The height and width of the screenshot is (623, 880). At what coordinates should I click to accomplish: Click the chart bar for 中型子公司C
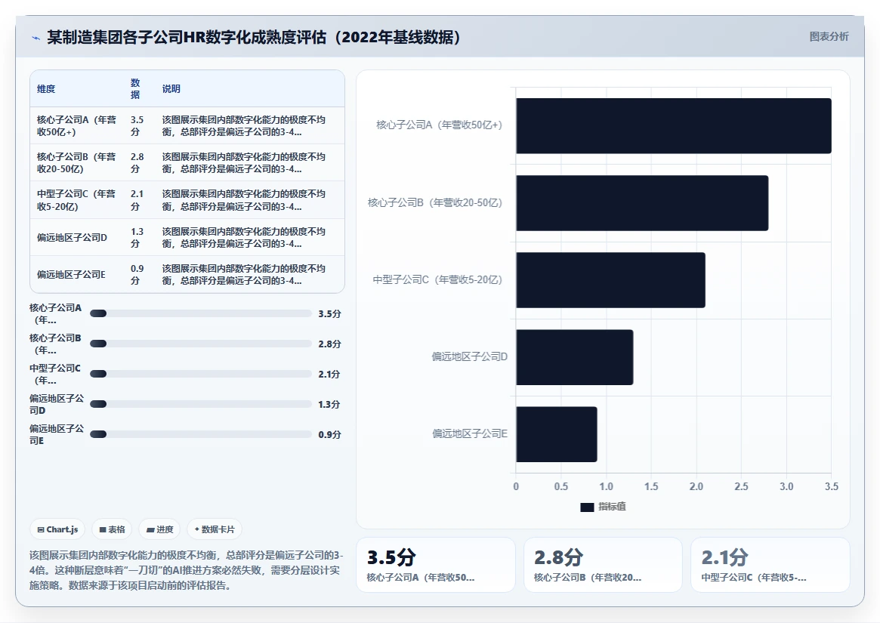[x=610, y=280]
